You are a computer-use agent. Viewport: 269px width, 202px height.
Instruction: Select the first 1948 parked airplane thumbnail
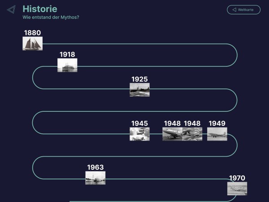[x=172, y=134]
